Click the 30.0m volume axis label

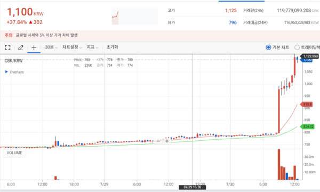click(309, 157)
